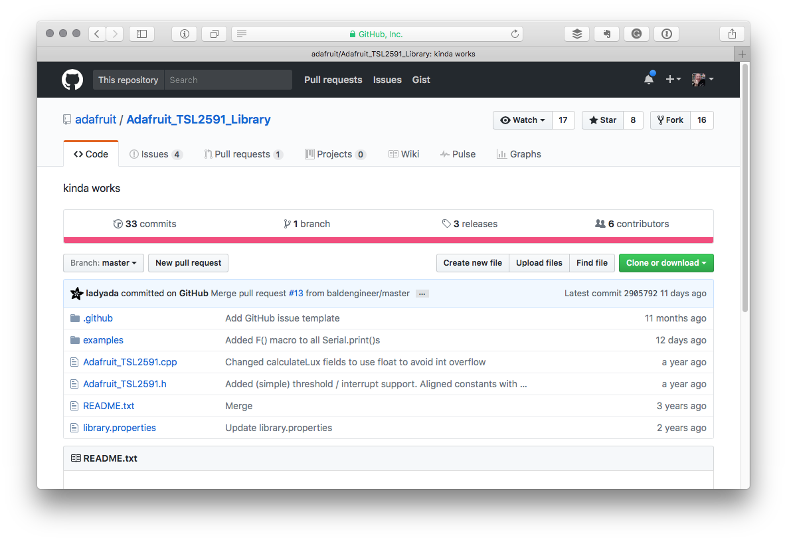This screenshot has height=542, width=787.
Task: Click file icon beside README.txt row
Action: point(74,406)
